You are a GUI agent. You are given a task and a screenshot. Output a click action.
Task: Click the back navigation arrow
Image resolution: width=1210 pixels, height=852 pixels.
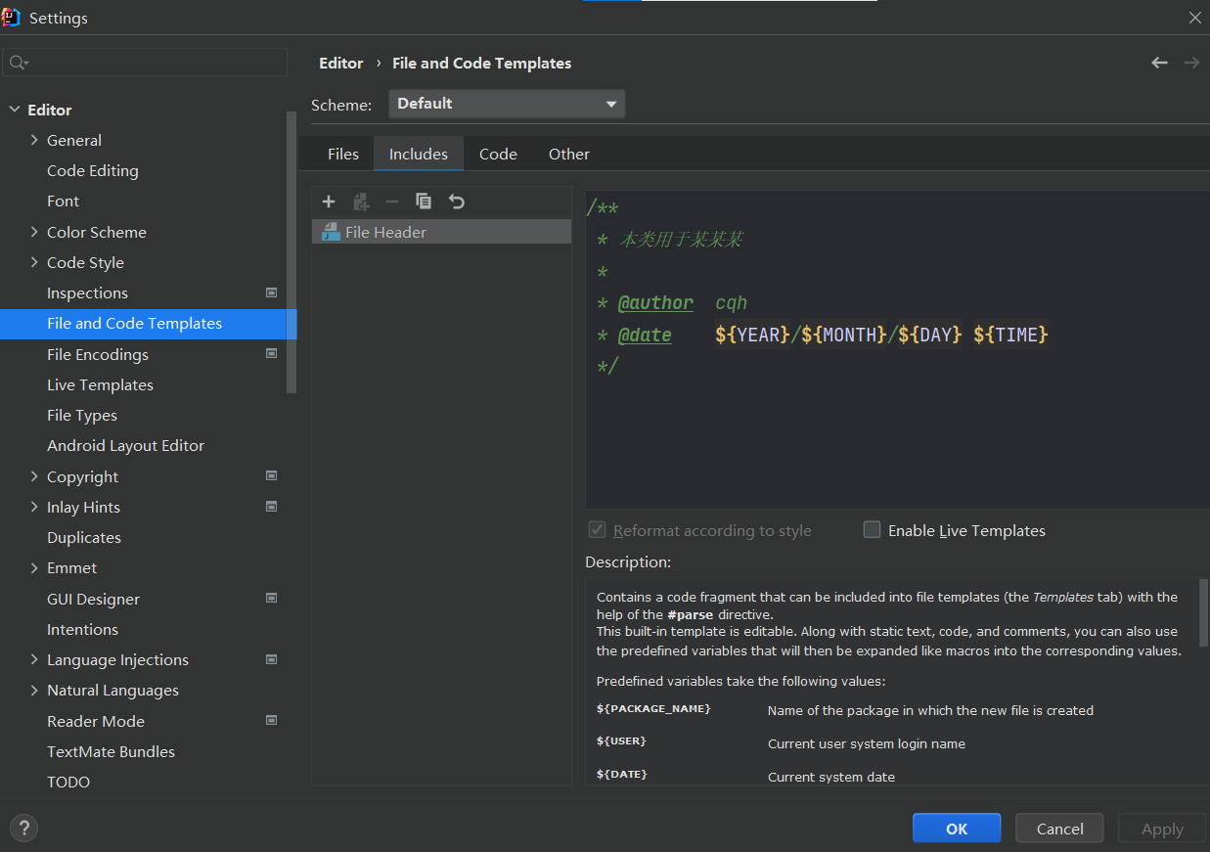1159,63
